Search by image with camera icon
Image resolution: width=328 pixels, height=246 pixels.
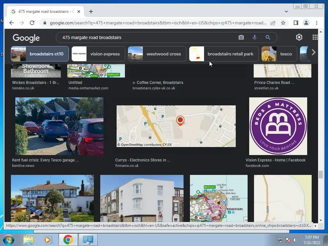[241, 37]
